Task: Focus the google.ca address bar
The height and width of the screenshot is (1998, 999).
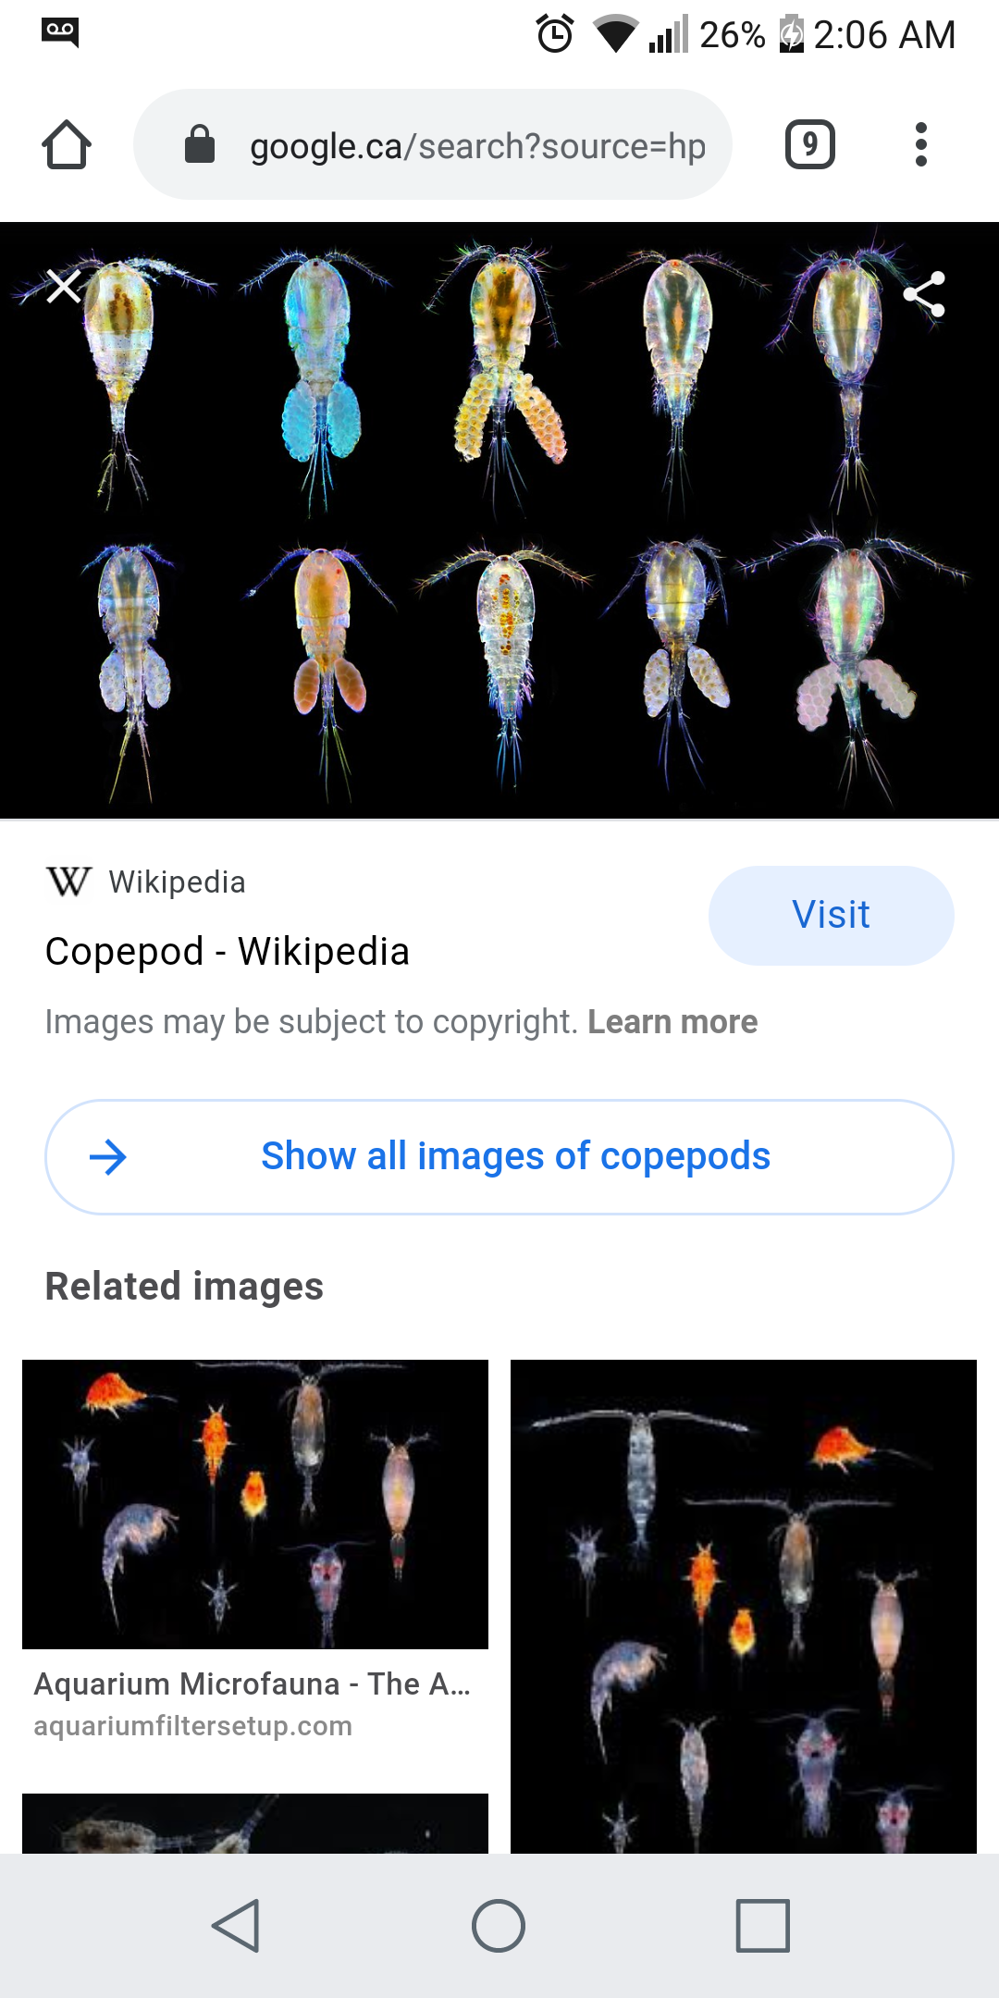Action: [433, 144]
